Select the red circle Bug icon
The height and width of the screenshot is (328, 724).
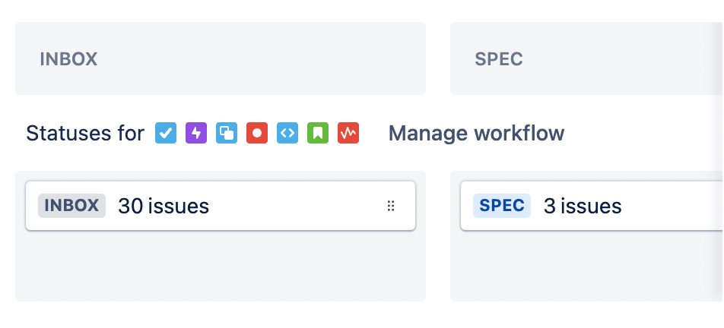tap(257, 133)
